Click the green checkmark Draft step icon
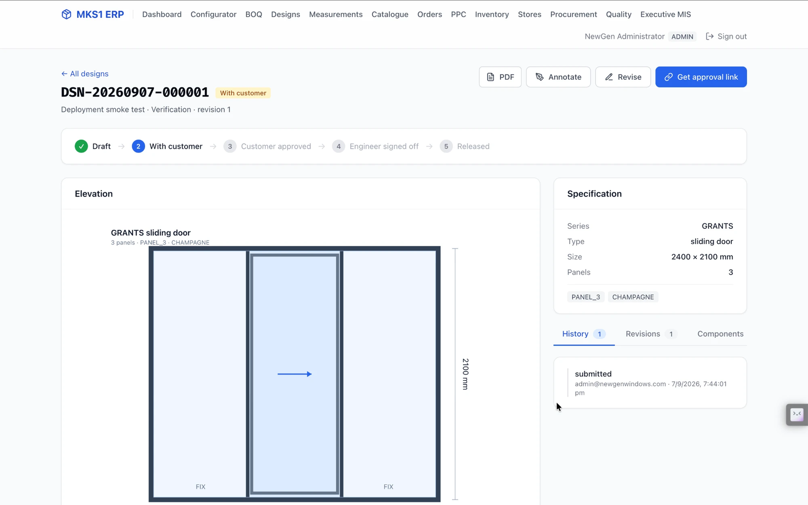Screen dimensions: 808x505 coord(81,146)
